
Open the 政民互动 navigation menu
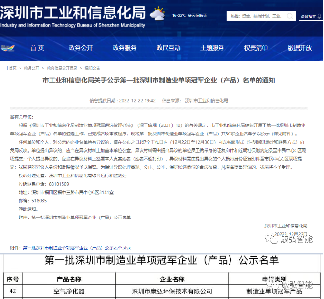coord(168,48)
